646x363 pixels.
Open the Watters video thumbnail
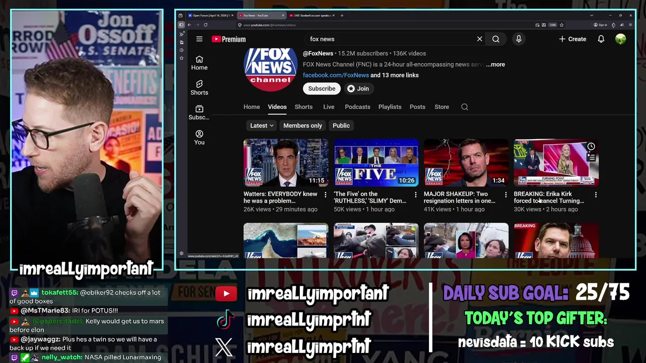point(286,163)
